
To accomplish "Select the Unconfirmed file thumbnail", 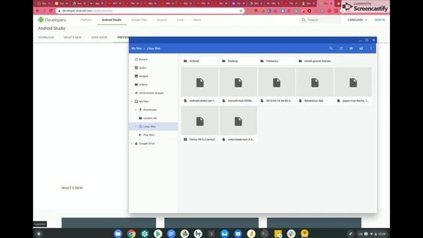I will (x=238, y=82).
